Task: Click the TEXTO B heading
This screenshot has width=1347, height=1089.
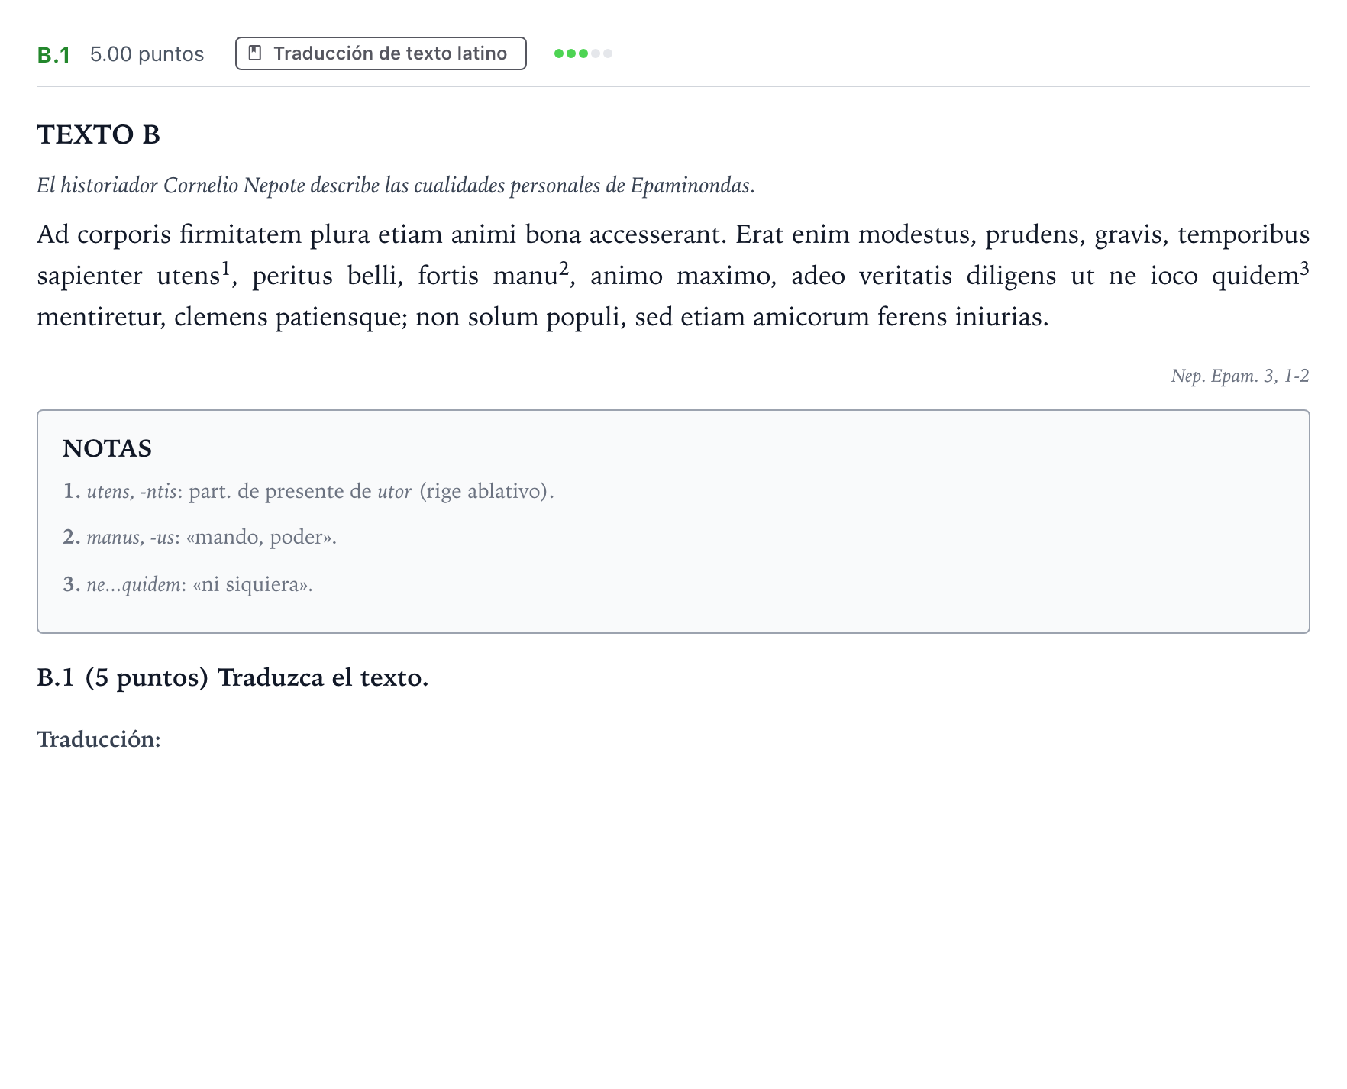Action: click(x=99, y=134)
